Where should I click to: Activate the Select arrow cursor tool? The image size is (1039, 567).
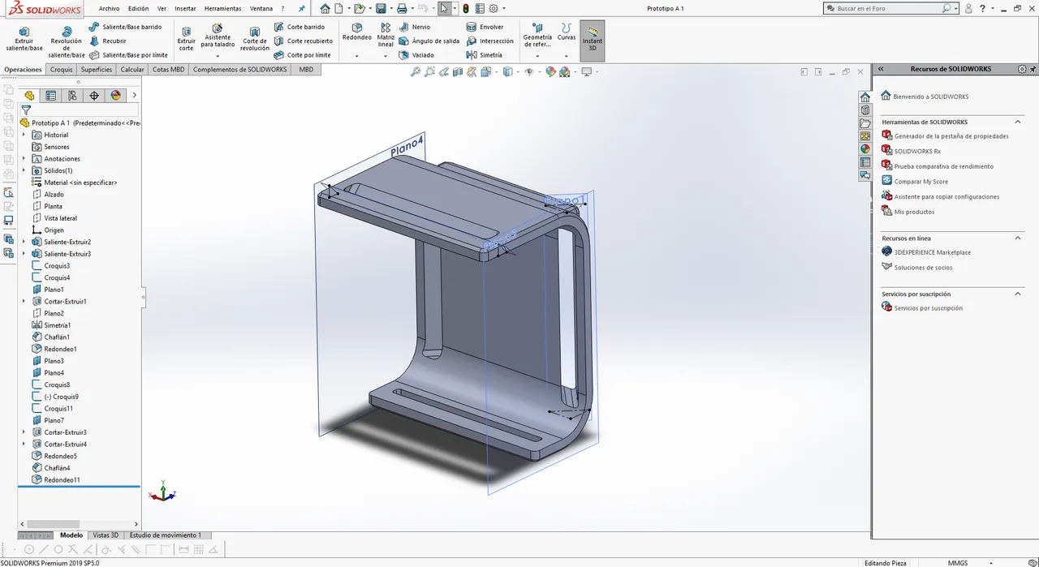pos(444,8)
